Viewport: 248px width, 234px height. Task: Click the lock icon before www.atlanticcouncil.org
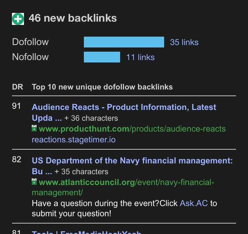click(x=34, y=182)
